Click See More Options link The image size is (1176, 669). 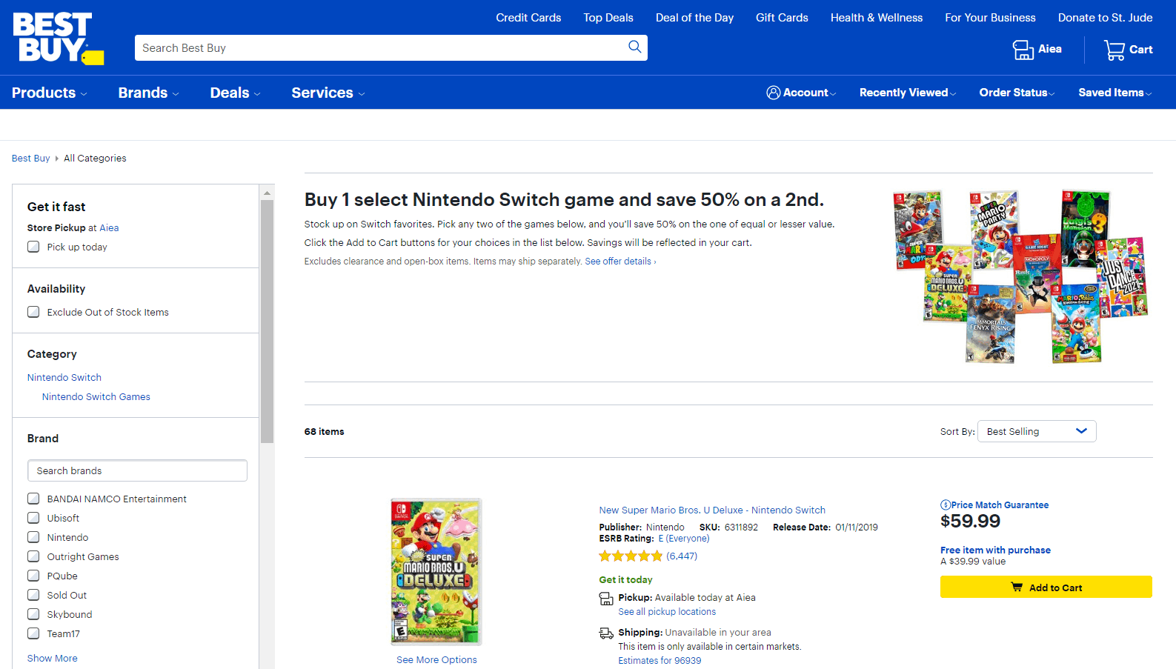[x=436, y=660]
